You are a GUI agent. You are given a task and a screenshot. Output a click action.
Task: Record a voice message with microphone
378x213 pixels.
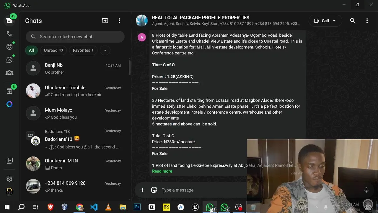366,190
